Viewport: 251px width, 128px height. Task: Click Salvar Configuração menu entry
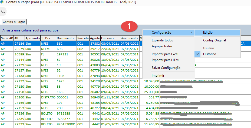click(169, 68)
